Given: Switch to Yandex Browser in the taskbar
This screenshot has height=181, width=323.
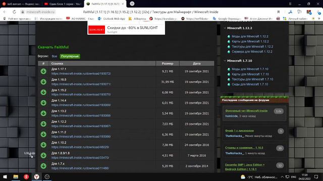Looking at the screenshot, I should 37,176.
